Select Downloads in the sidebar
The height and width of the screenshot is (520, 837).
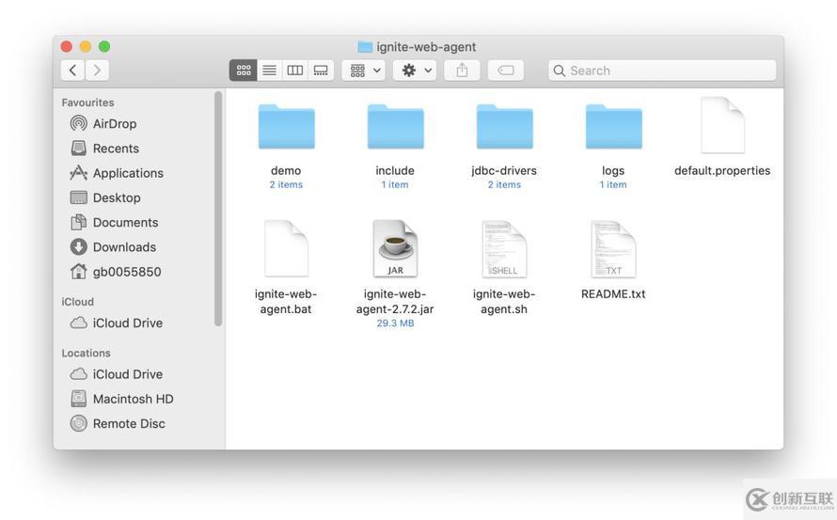pyautogui.click(x=124, y=247)
